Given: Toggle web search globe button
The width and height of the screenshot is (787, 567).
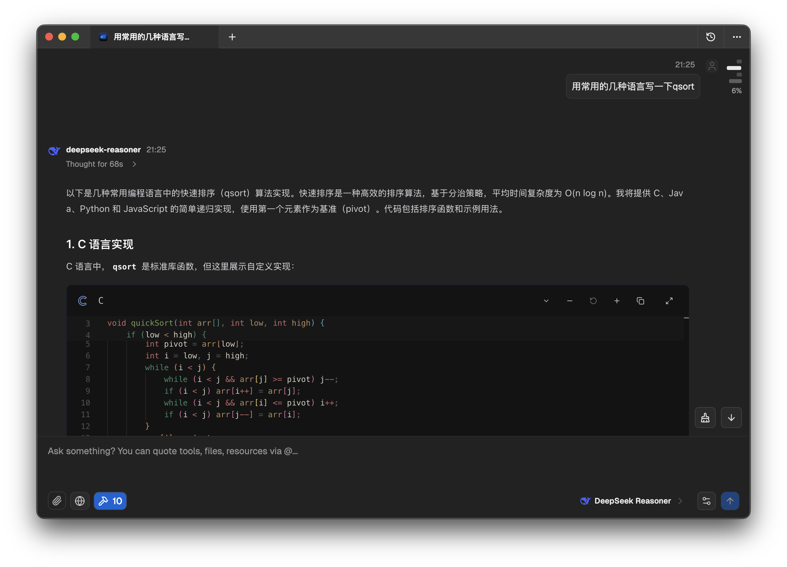Looking at the screenshot, I should tap(80, 501).
